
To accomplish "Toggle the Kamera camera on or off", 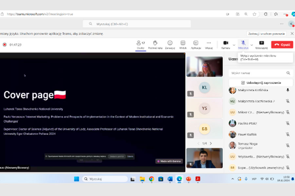I will [x=226, y=45].
